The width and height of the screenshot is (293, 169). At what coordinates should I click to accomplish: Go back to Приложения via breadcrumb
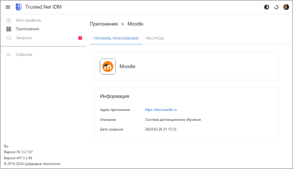(x=104, y=24)
